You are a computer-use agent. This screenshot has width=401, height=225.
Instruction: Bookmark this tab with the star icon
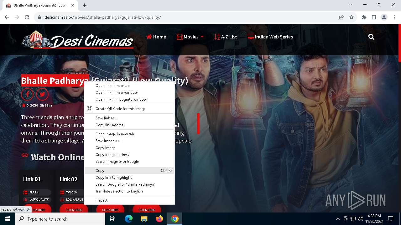pos(352,17)
